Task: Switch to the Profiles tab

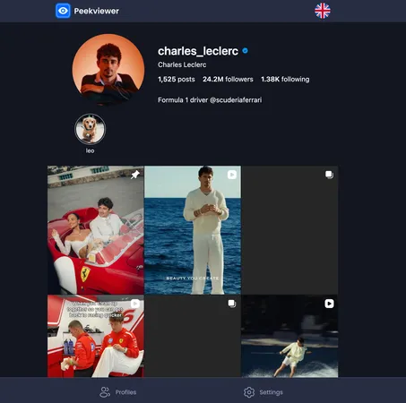Action: click(117, 392)
